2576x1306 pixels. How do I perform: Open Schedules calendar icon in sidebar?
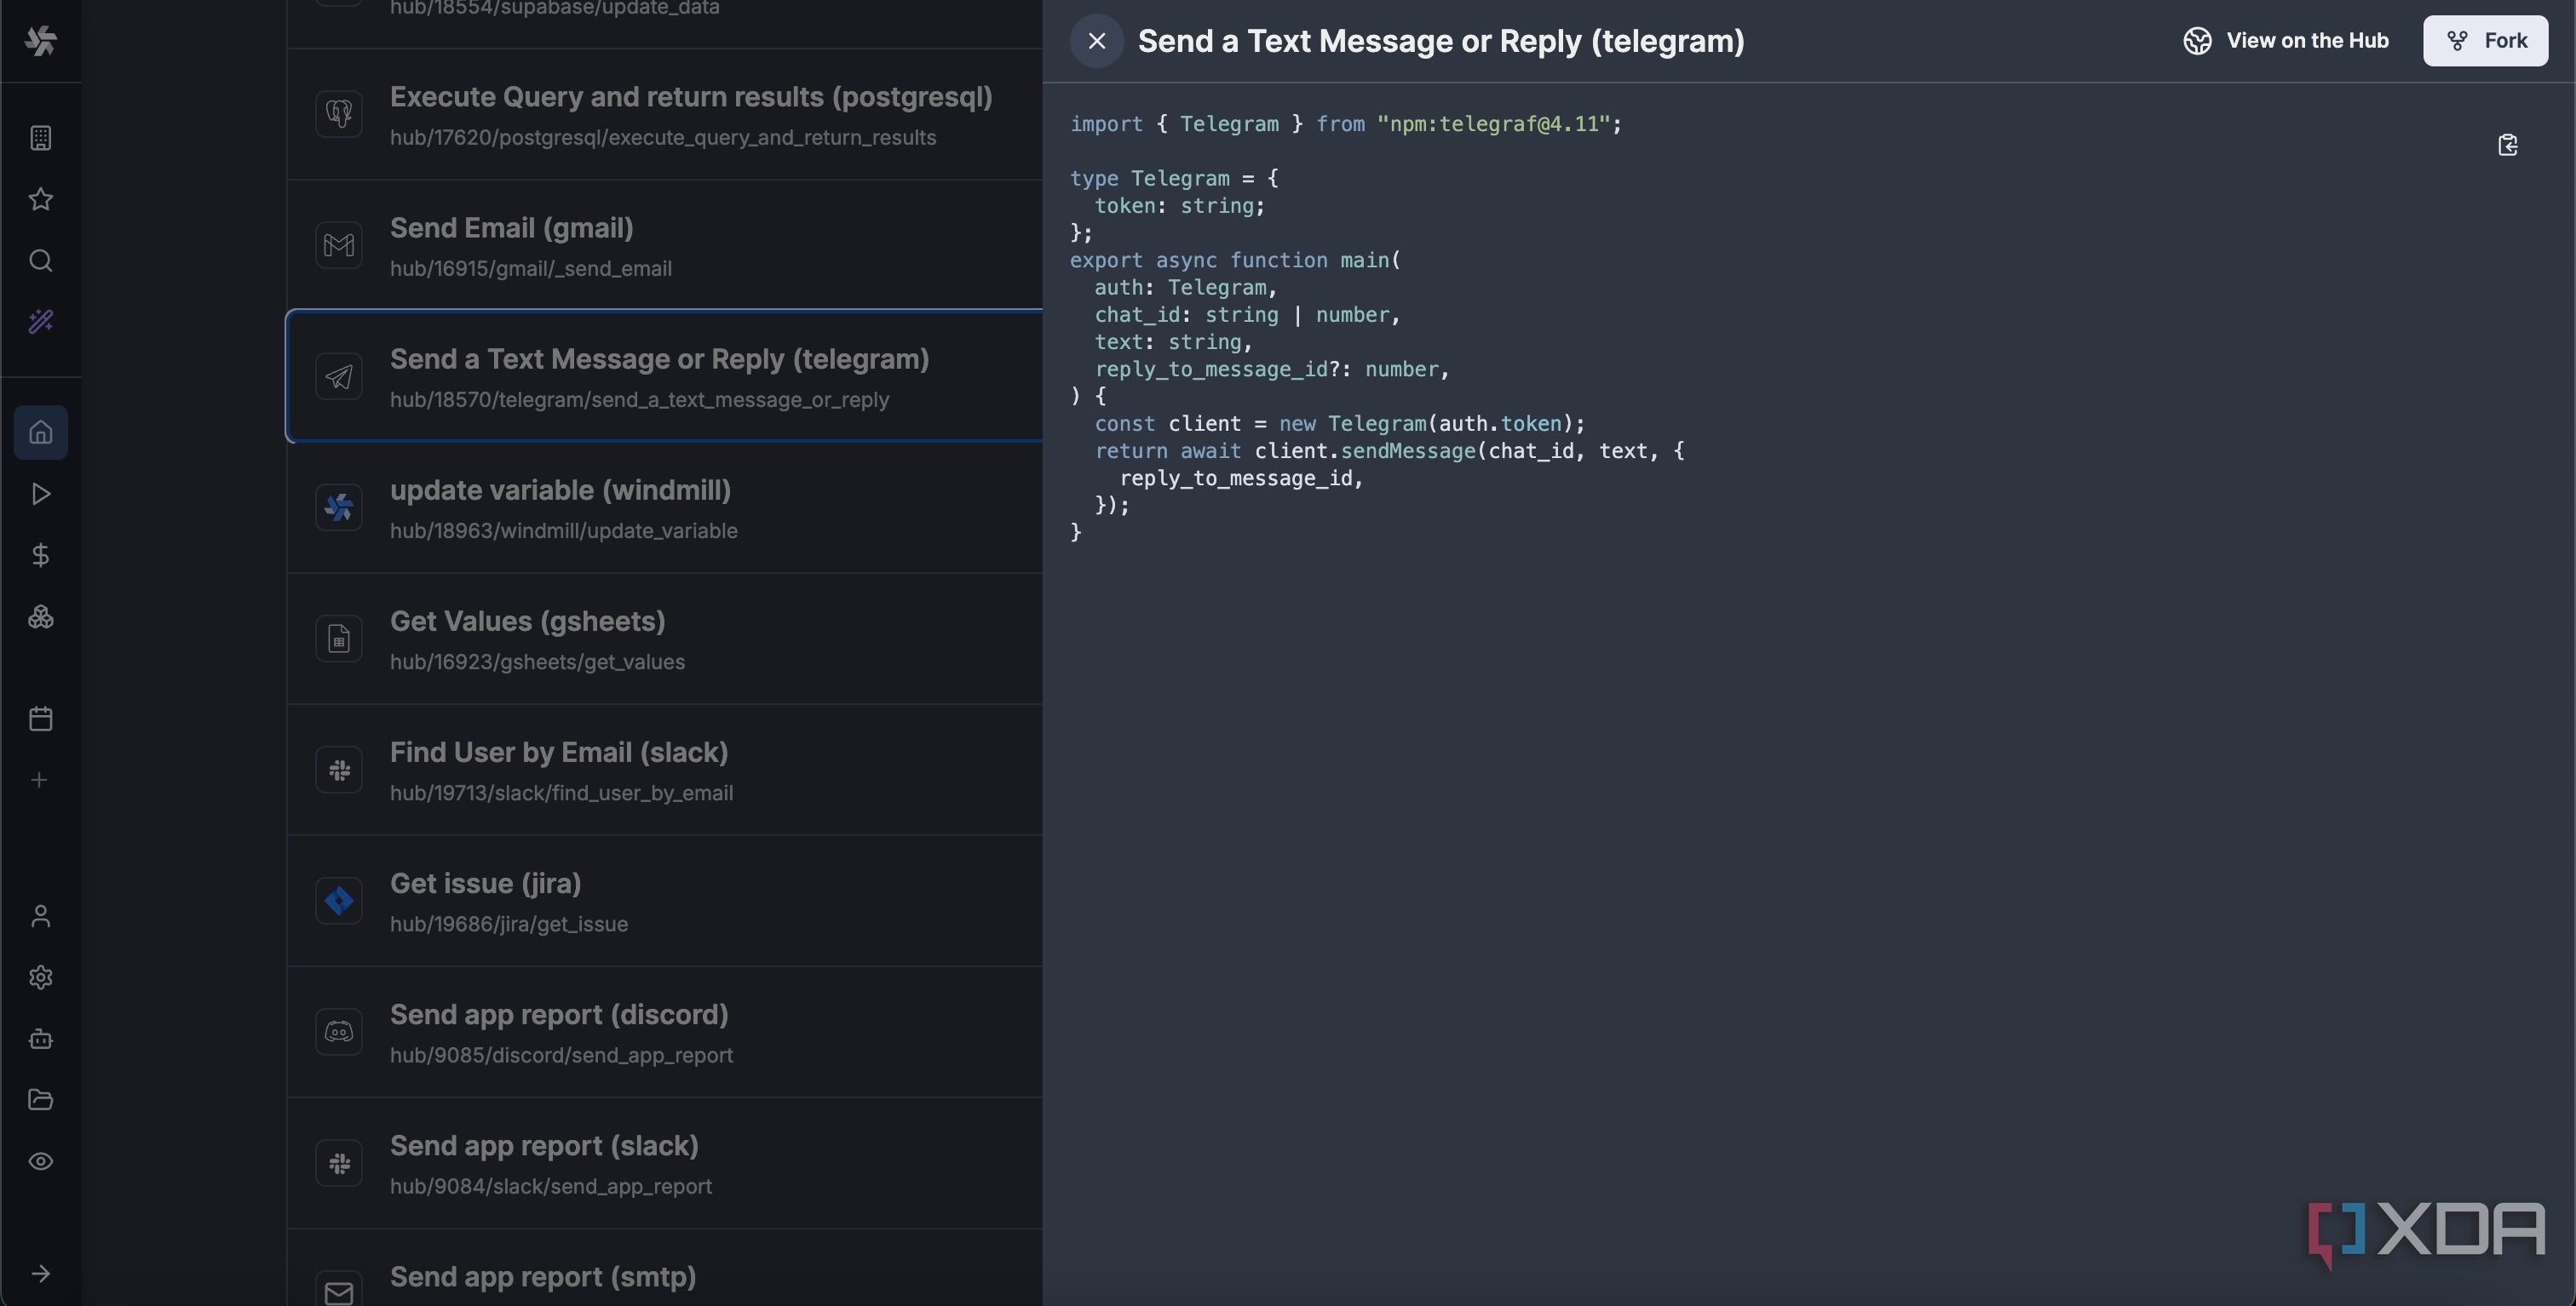[41, 719]
